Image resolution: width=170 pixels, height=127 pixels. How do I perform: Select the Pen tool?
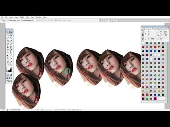pyautogui.click(x=8, y=58)
